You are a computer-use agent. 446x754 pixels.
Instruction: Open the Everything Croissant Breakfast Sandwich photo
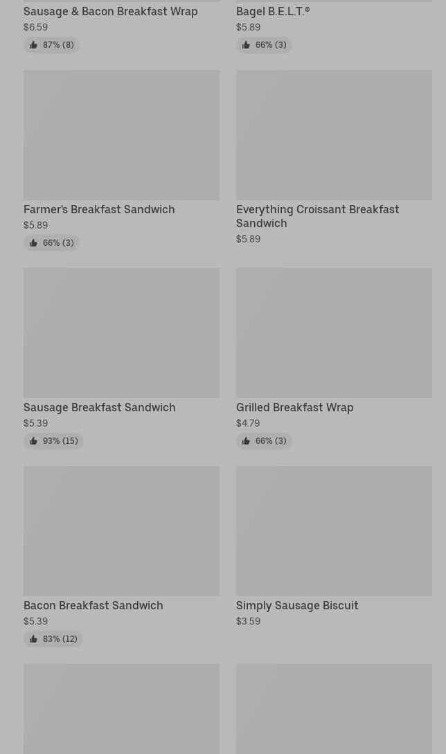point(334,135)
